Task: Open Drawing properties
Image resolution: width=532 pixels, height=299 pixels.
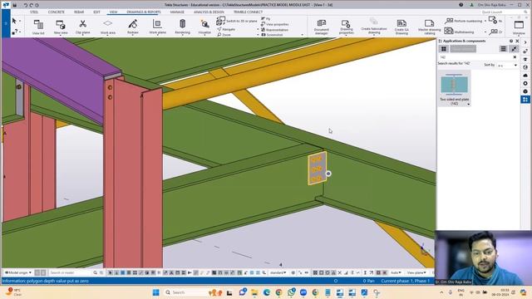Action: pos(347,27)
